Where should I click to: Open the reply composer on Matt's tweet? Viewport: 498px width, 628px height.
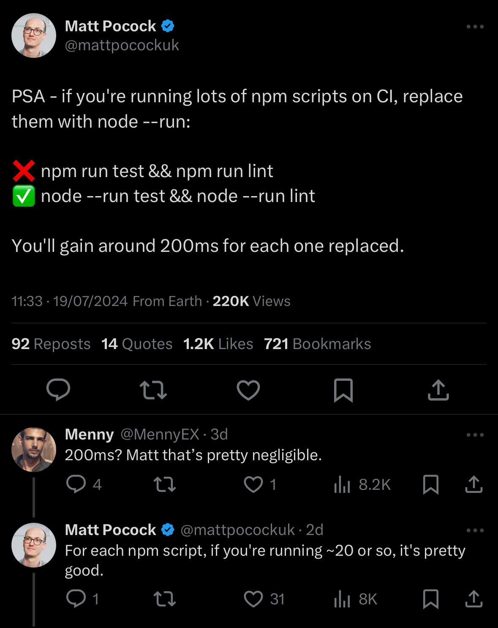coord(58,390)
